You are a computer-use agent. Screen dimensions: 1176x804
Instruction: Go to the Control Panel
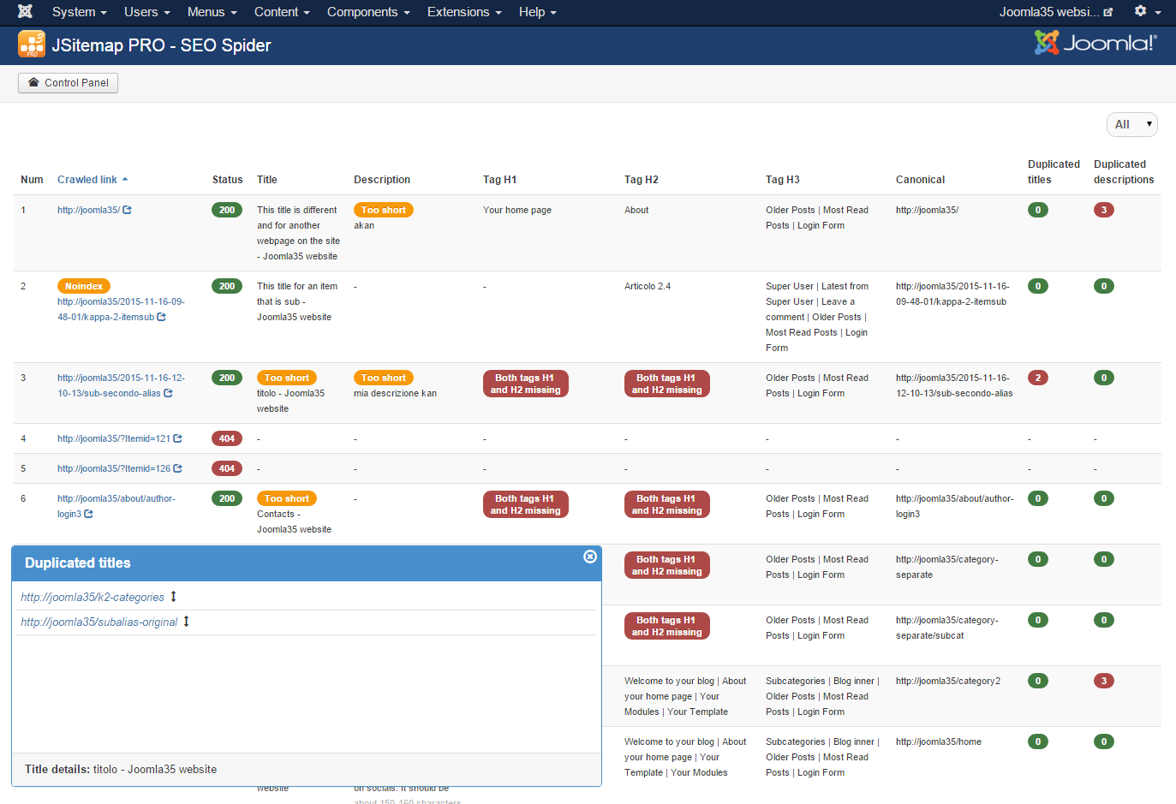pos(69,83)
